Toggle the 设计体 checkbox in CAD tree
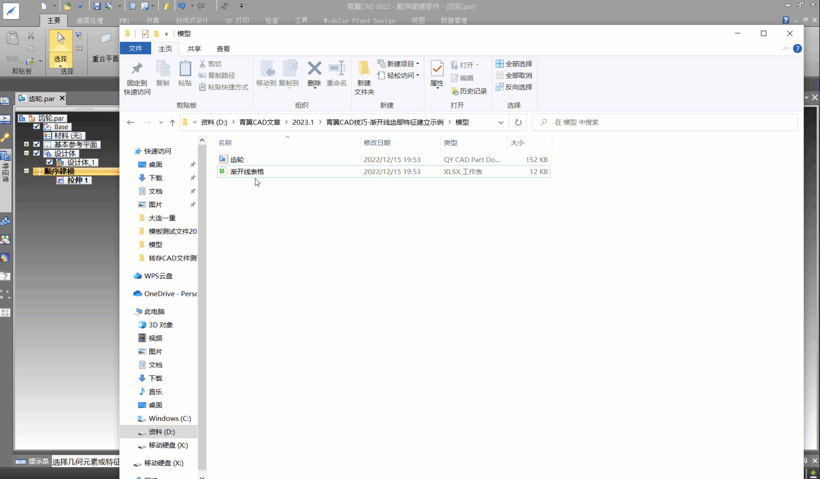Image resolution: width=820 pixels, height=479 pixels. click(x=37, y=153)
